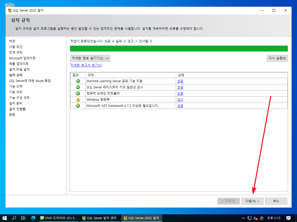Viewport: 297px width, 222px height.
Task: Select the 기능 구성 규칙 step in the sidebar
Action: click(x=19, y=98)
